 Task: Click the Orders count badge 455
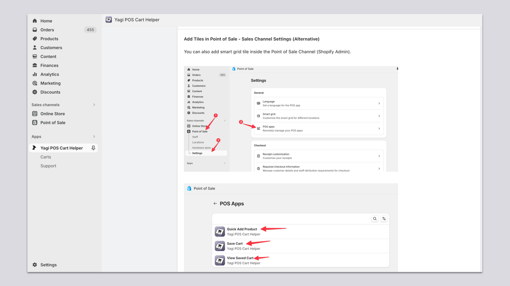point(90,30)
